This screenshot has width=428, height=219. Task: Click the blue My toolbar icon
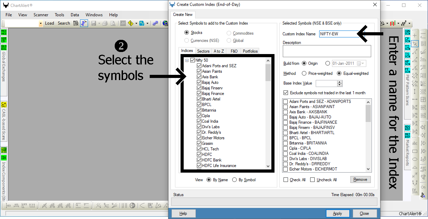tap(142, 23)
